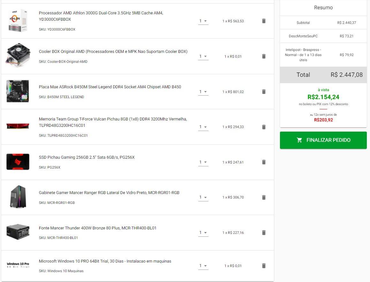The height and width of the screenshot is (282, 370).
Task: View the Pichau SSD product thumbnail
Action: coord(18,162)
